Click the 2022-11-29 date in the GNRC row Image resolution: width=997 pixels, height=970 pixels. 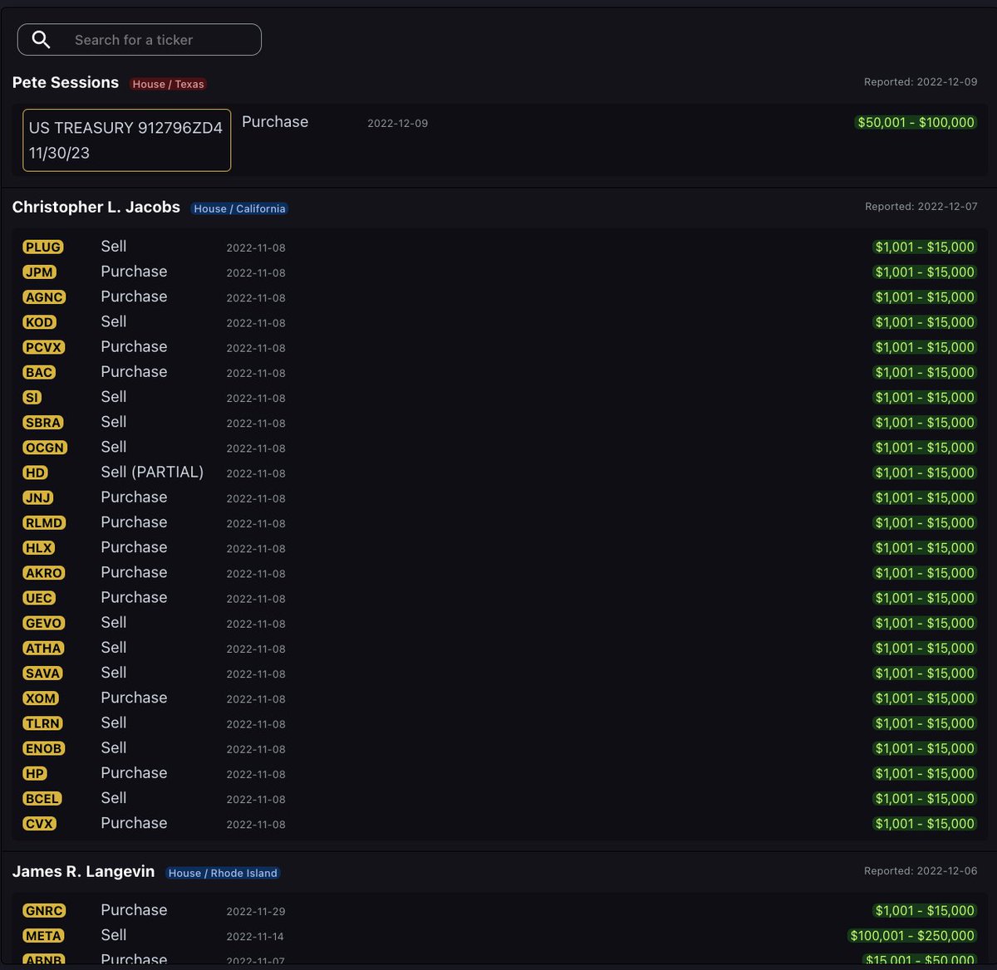pos(256,912)
